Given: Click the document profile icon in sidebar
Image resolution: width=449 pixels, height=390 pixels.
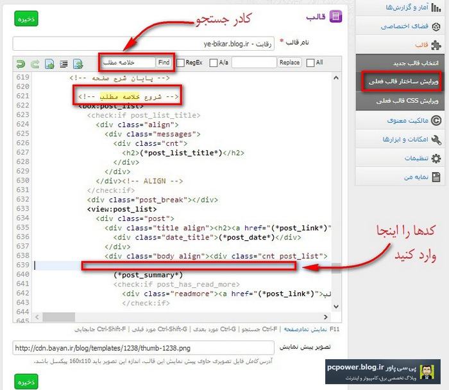Looking at the screenshot, I should tap(436, 177).
